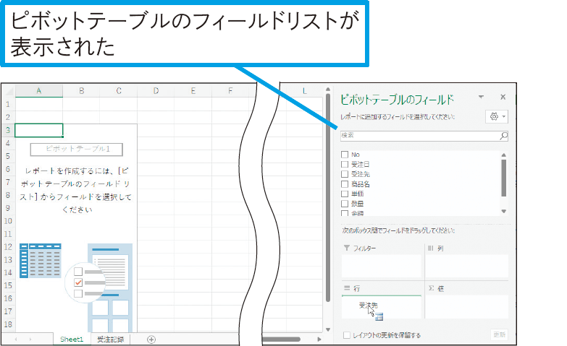Click the 受注日 field label
The height and width of the screenshot is (346, 567).
click(361, 164)
